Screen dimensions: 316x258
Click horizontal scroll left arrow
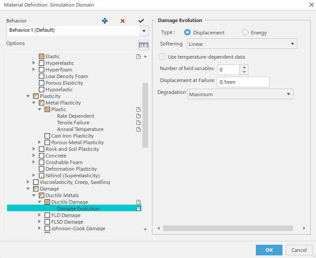coord(159,228)
